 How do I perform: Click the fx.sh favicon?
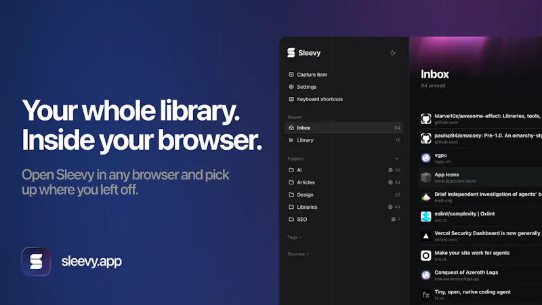[426, 295]
